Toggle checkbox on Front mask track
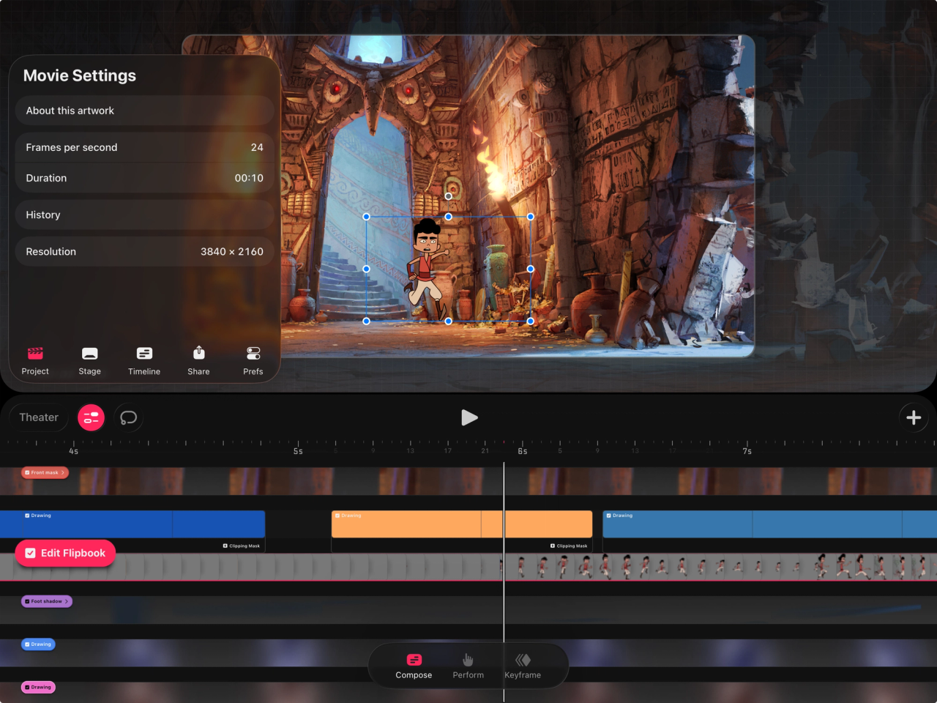This screenshot has width=937, height=703. click(x=27, y=473)
